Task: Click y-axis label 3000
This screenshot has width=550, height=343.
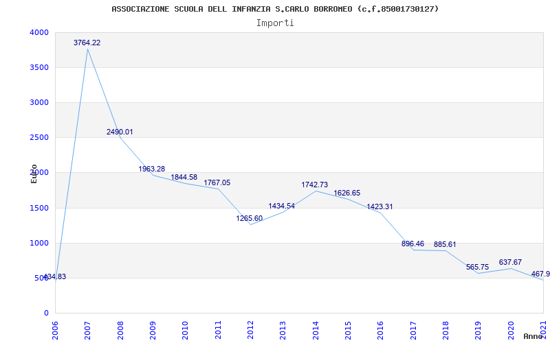Action: 39,102
